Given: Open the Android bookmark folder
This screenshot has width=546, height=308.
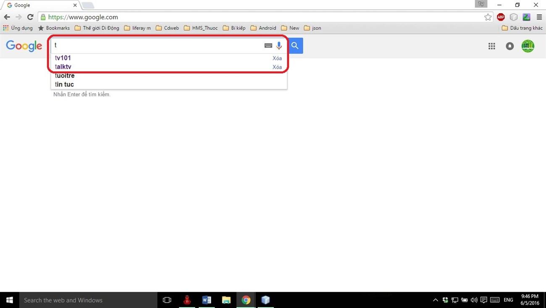Looking at the screenshot, I should (263, 28).
